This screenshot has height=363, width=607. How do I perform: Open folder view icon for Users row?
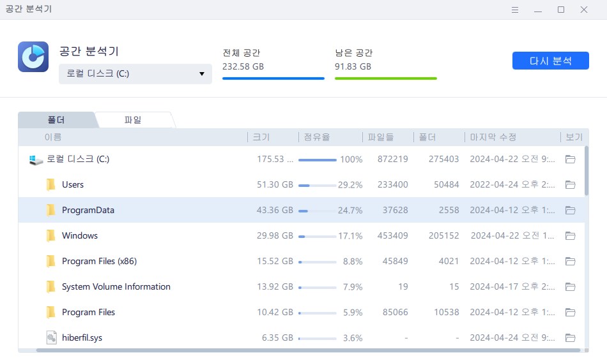pos(571,185)
